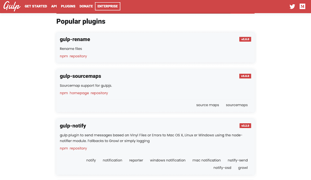Open the Gulp logo home link

click(x=12, y=6)
